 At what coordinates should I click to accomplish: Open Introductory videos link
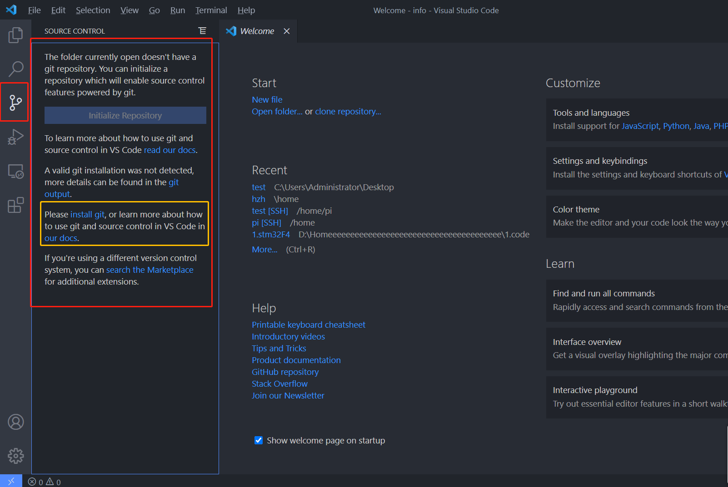289,336
